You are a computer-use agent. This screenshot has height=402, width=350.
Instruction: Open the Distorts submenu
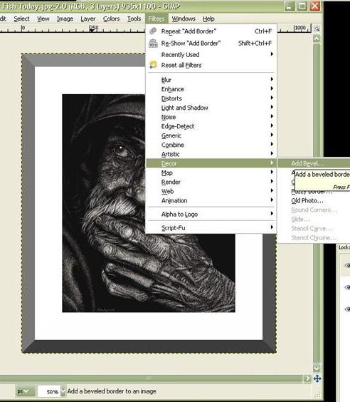pyautogui.click(x=211, y=98)
